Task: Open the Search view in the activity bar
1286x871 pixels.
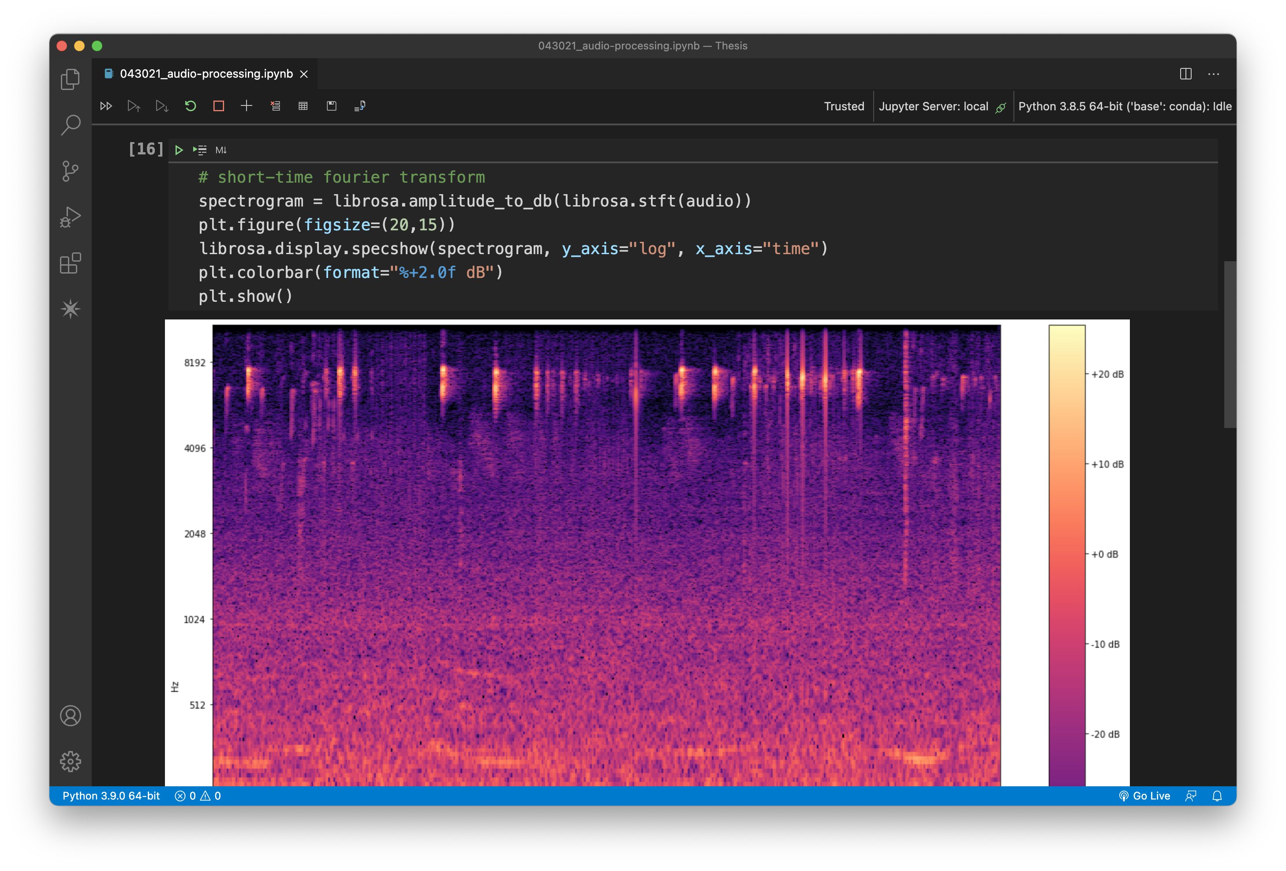Action: [70, 125]
